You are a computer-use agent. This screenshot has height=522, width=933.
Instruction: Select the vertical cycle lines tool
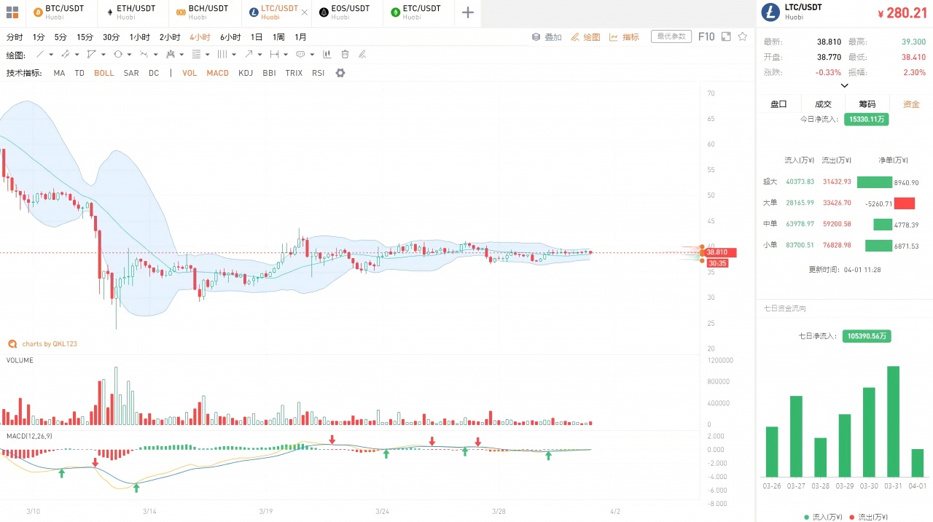(222, 54)
